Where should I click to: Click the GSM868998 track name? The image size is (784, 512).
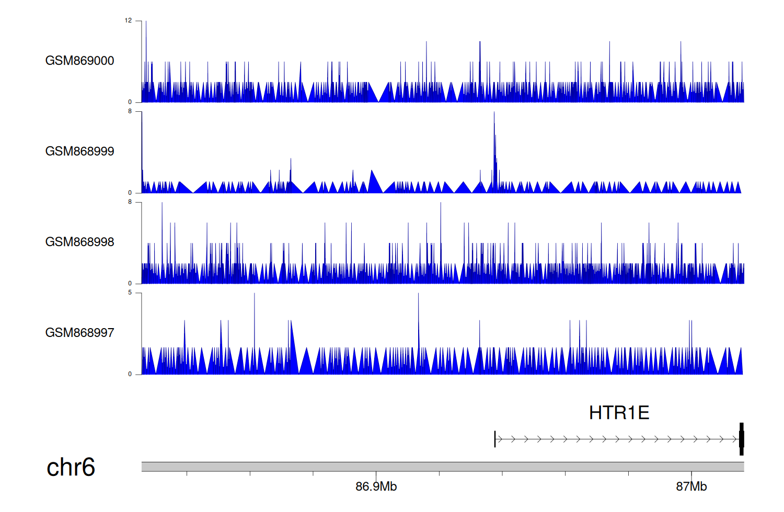pyautogui.click(x=79, y=242)
